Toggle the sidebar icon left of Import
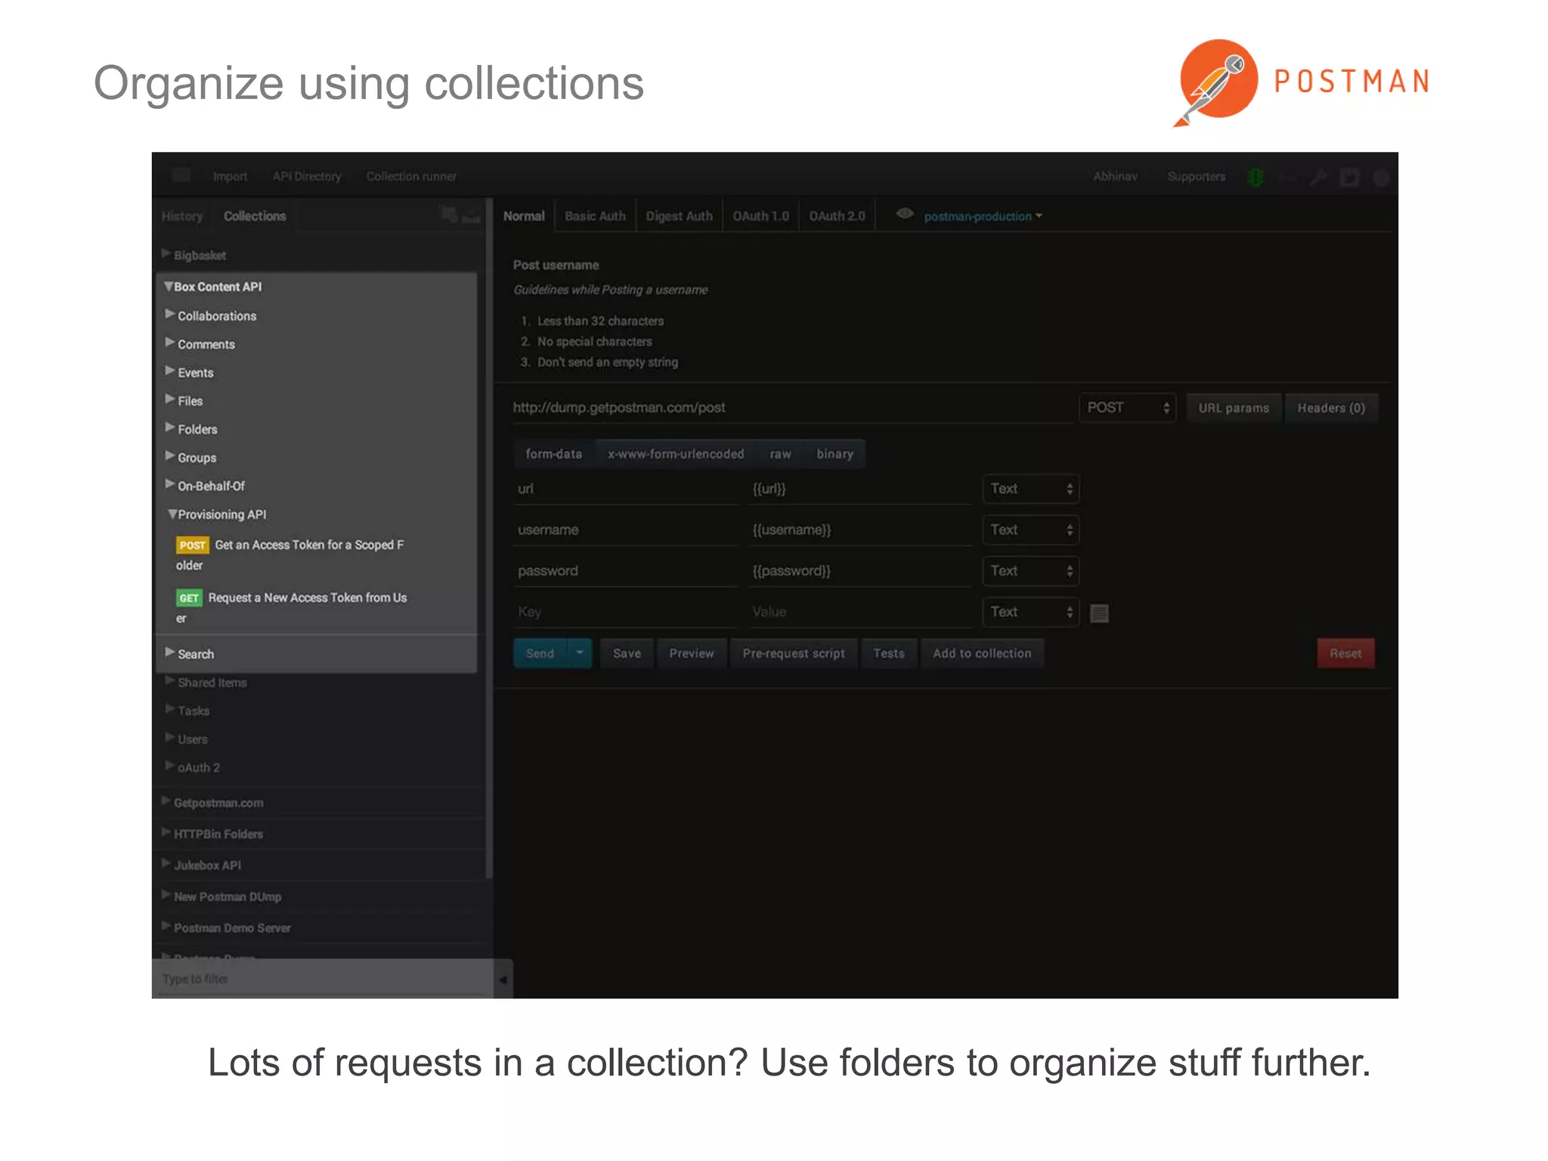This screenshot has width=1548, height=1161. pyautogui.click(x=181, y=175)
